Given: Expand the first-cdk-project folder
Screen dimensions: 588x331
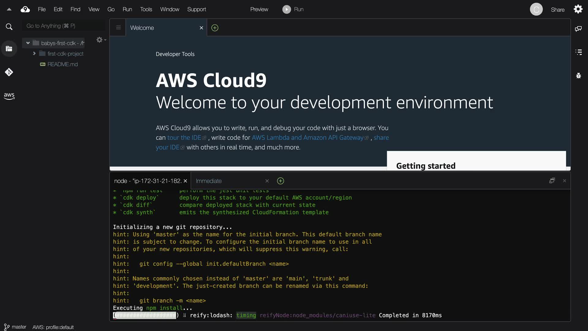Looking at the screenshot, I should click(x=34, y=54).
